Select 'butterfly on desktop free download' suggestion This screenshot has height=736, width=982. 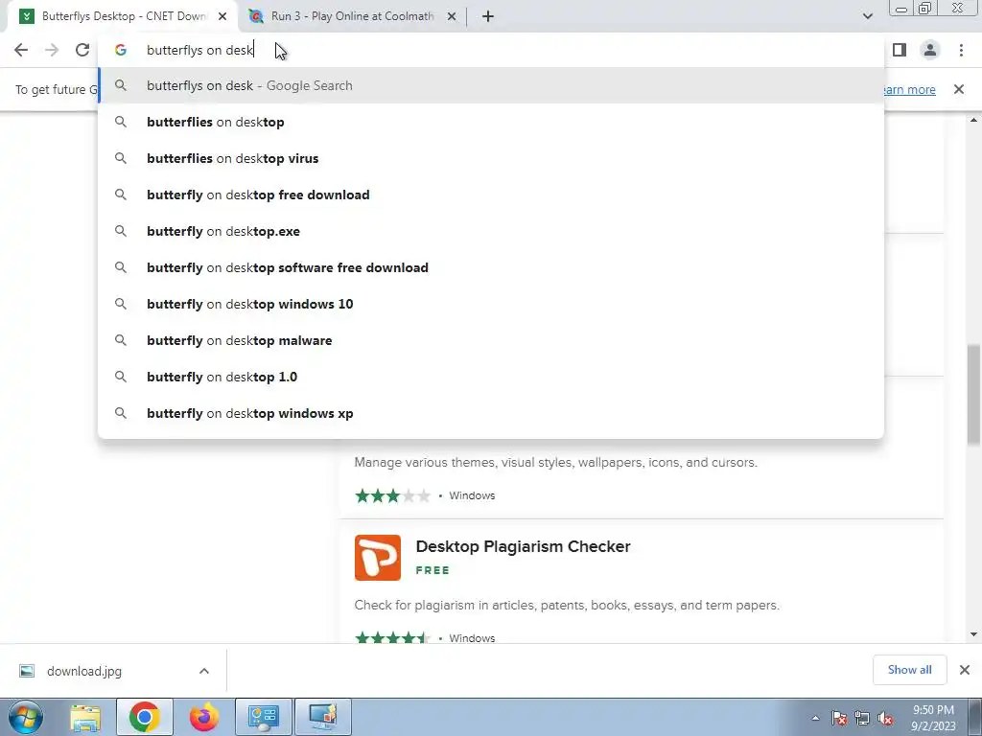pyautogui.click(x=491, y=195)
